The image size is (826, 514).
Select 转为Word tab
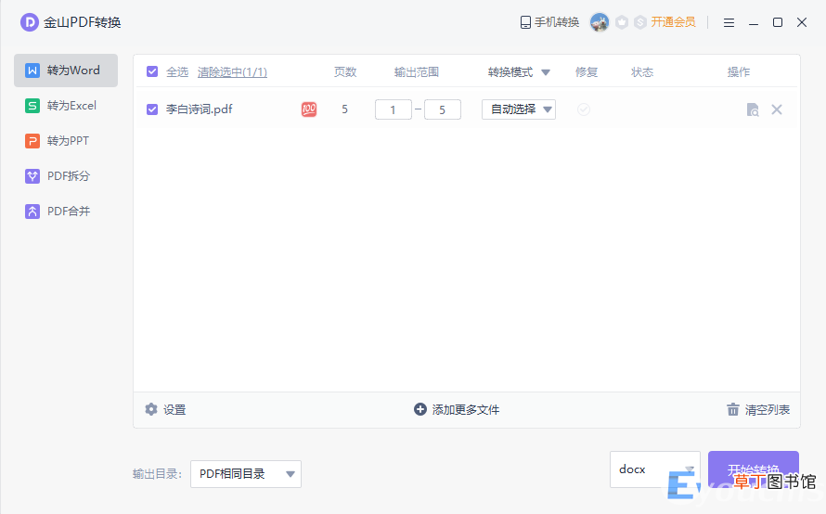coord(66,70)
